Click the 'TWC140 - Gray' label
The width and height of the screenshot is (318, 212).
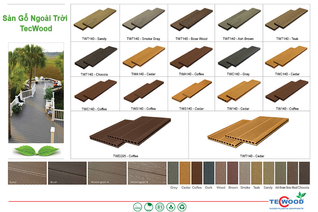(238, 74)
